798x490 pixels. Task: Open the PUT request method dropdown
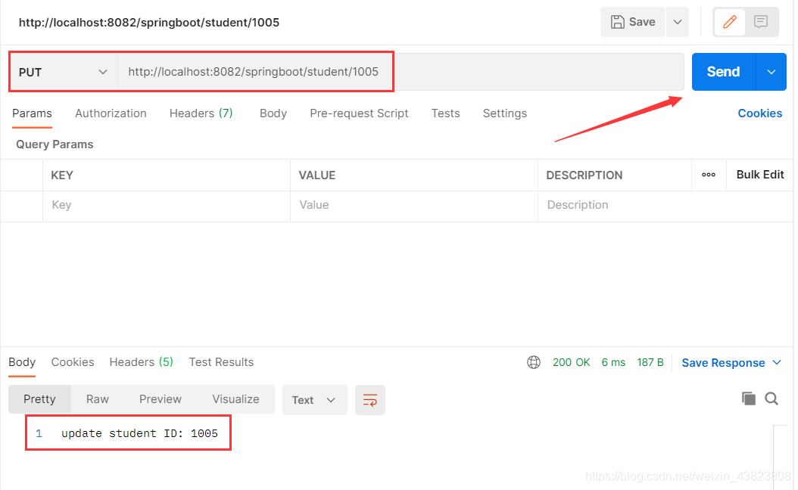(62, 72)
